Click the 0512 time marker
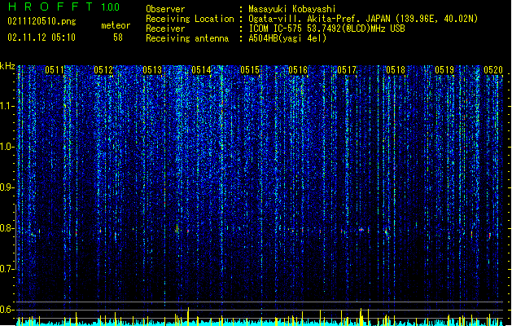 [x=103, y=70]
